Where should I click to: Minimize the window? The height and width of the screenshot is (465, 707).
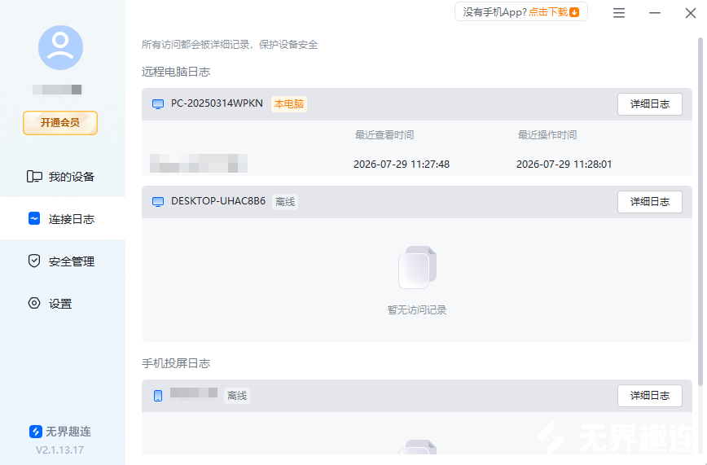point(655,13)
